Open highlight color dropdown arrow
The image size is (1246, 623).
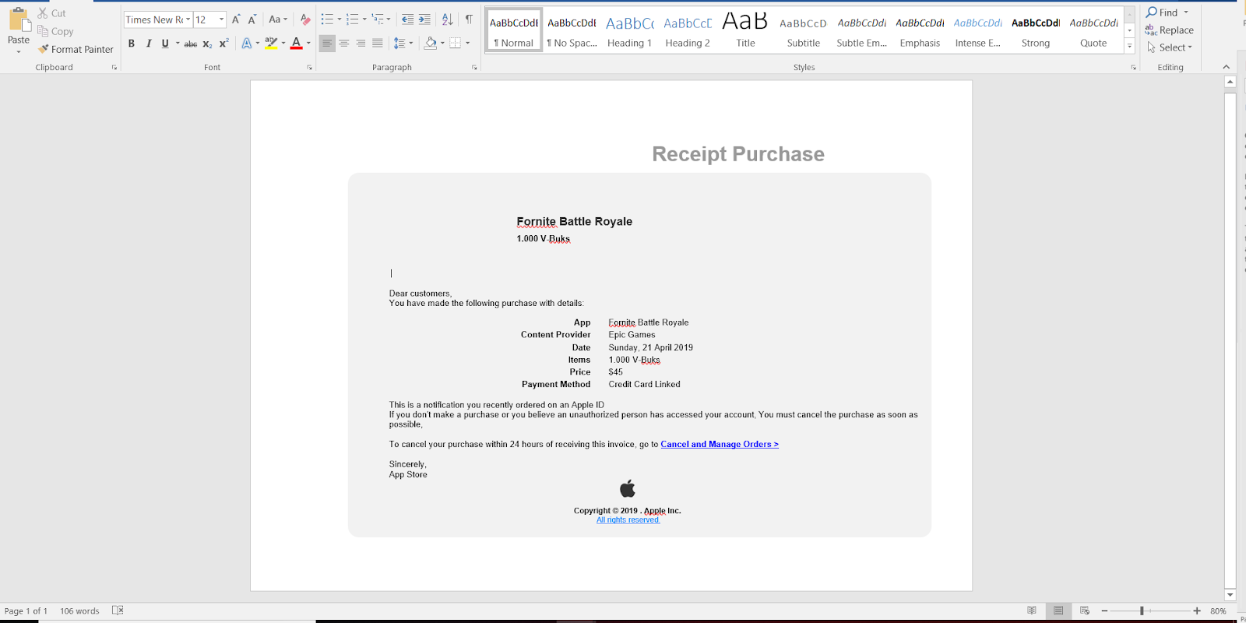click(x=283, y=44)
